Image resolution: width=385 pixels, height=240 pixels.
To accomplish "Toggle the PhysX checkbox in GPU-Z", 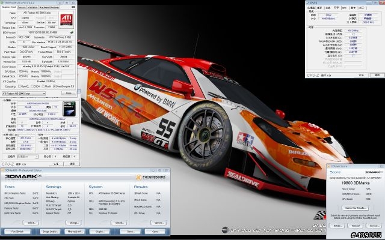I will point(43,86).
